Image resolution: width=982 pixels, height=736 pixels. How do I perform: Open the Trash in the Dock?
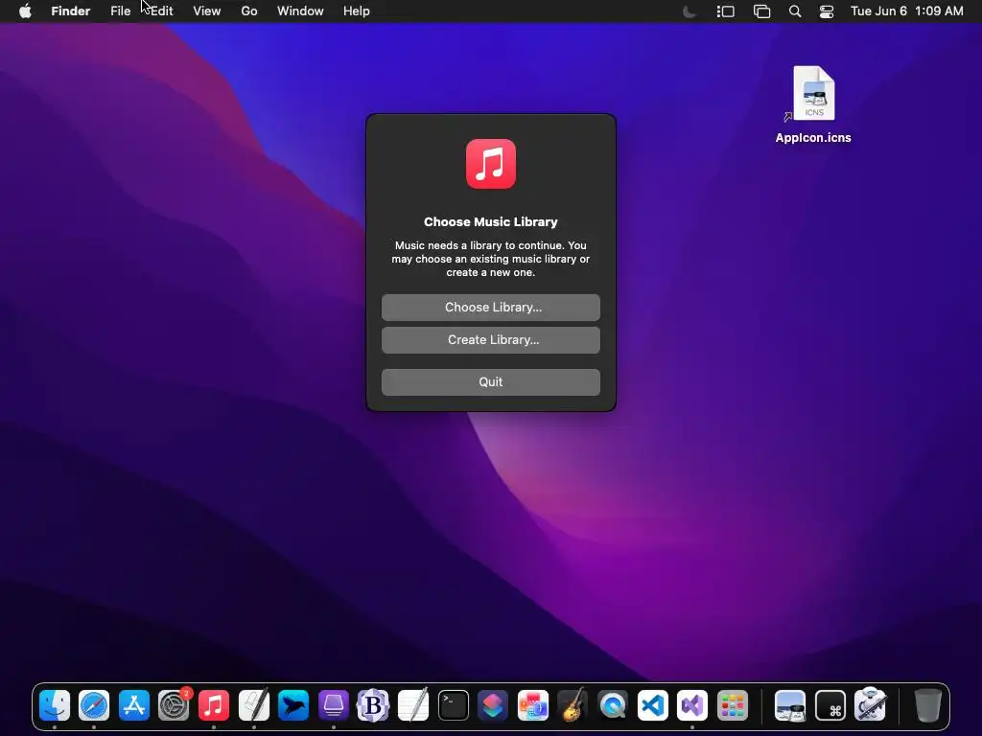pyautogui.click(x=928, y=705)
